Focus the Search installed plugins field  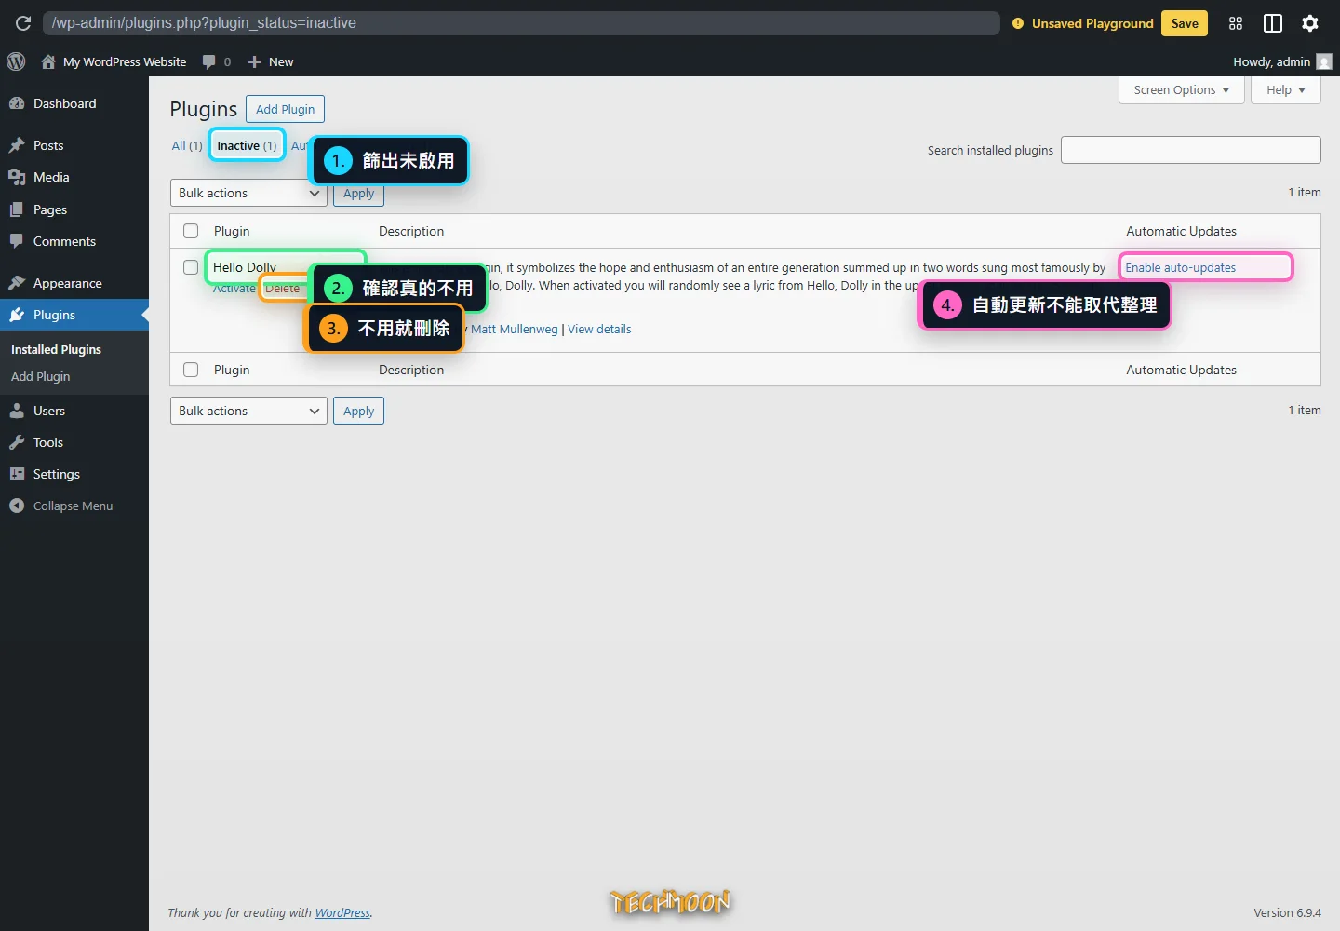1191,150
